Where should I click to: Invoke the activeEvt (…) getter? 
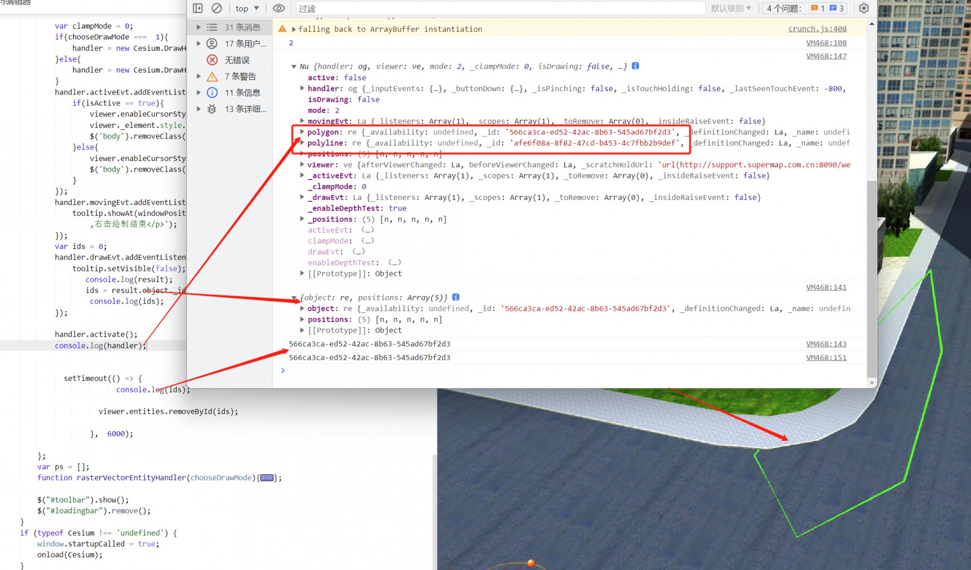[367, 230]
